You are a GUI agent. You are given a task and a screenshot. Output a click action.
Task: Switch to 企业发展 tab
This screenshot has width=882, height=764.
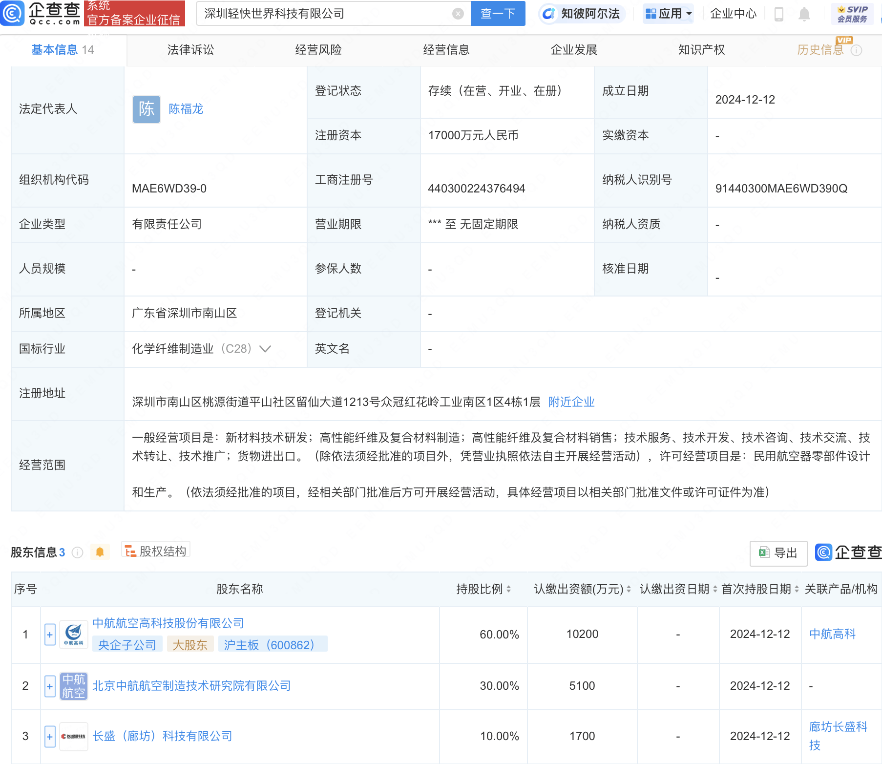574,50
